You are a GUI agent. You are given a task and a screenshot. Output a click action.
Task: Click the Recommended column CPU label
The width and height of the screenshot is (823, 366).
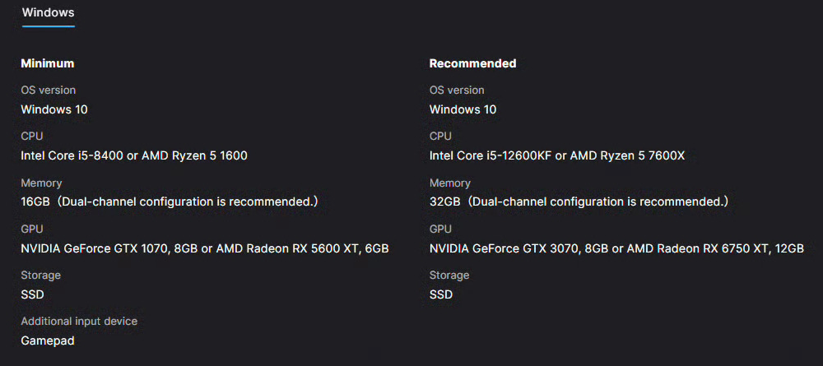pyautogui.click(x=440, y=137)
